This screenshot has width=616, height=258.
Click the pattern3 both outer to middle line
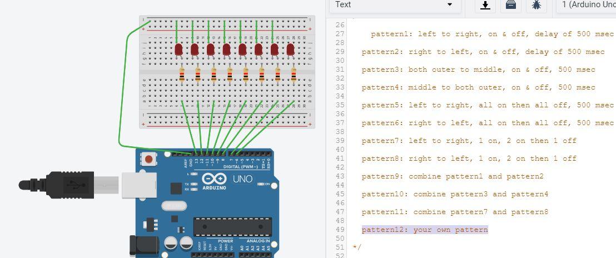coord(479,70)
